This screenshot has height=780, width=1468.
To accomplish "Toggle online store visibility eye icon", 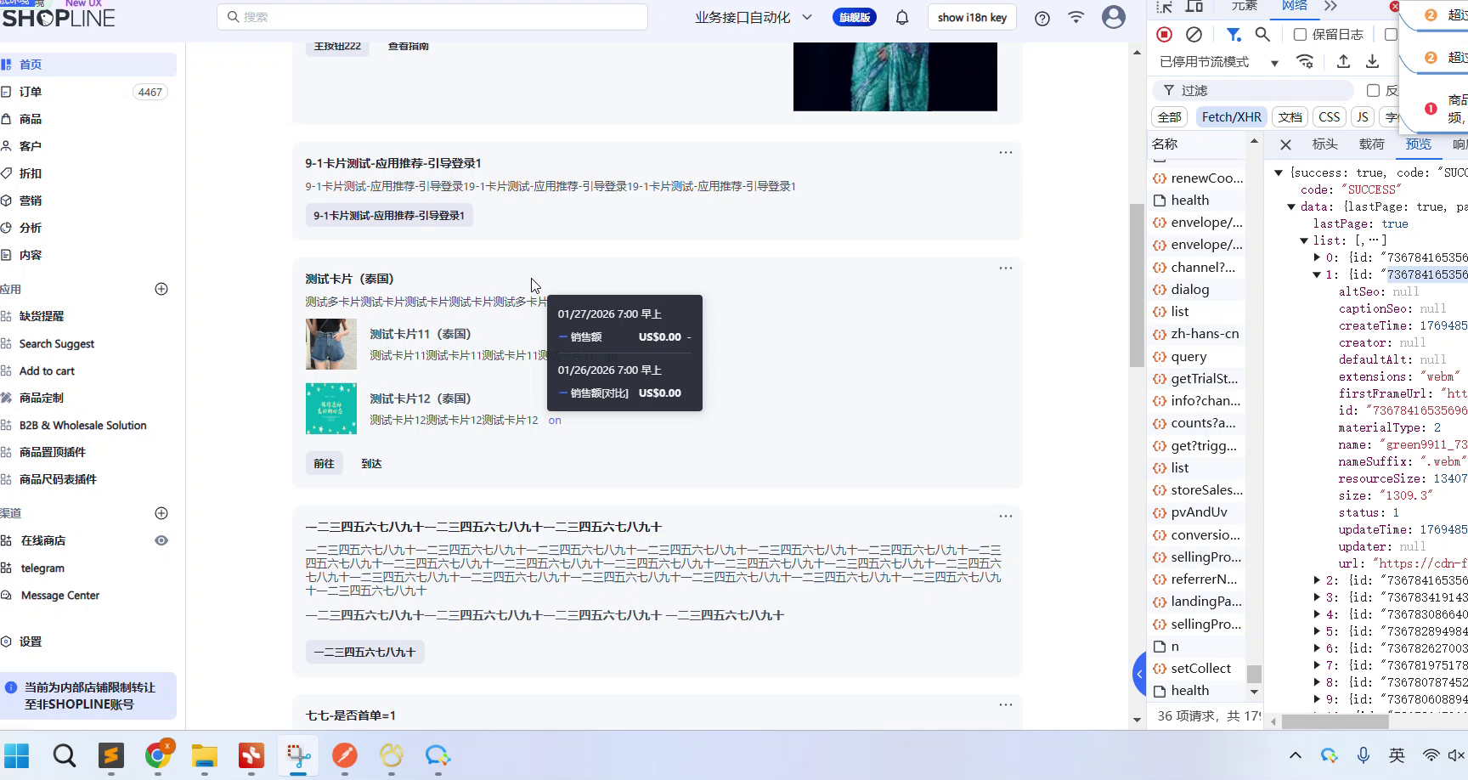I will click(x=161, y=540).
